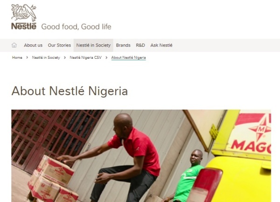
Task: Open the Brands menu item
Action: (x=123, y=45)
